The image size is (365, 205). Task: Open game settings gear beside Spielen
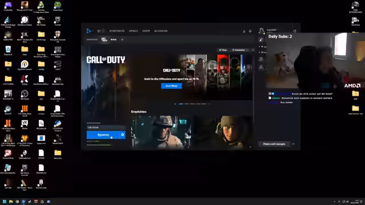123,135
